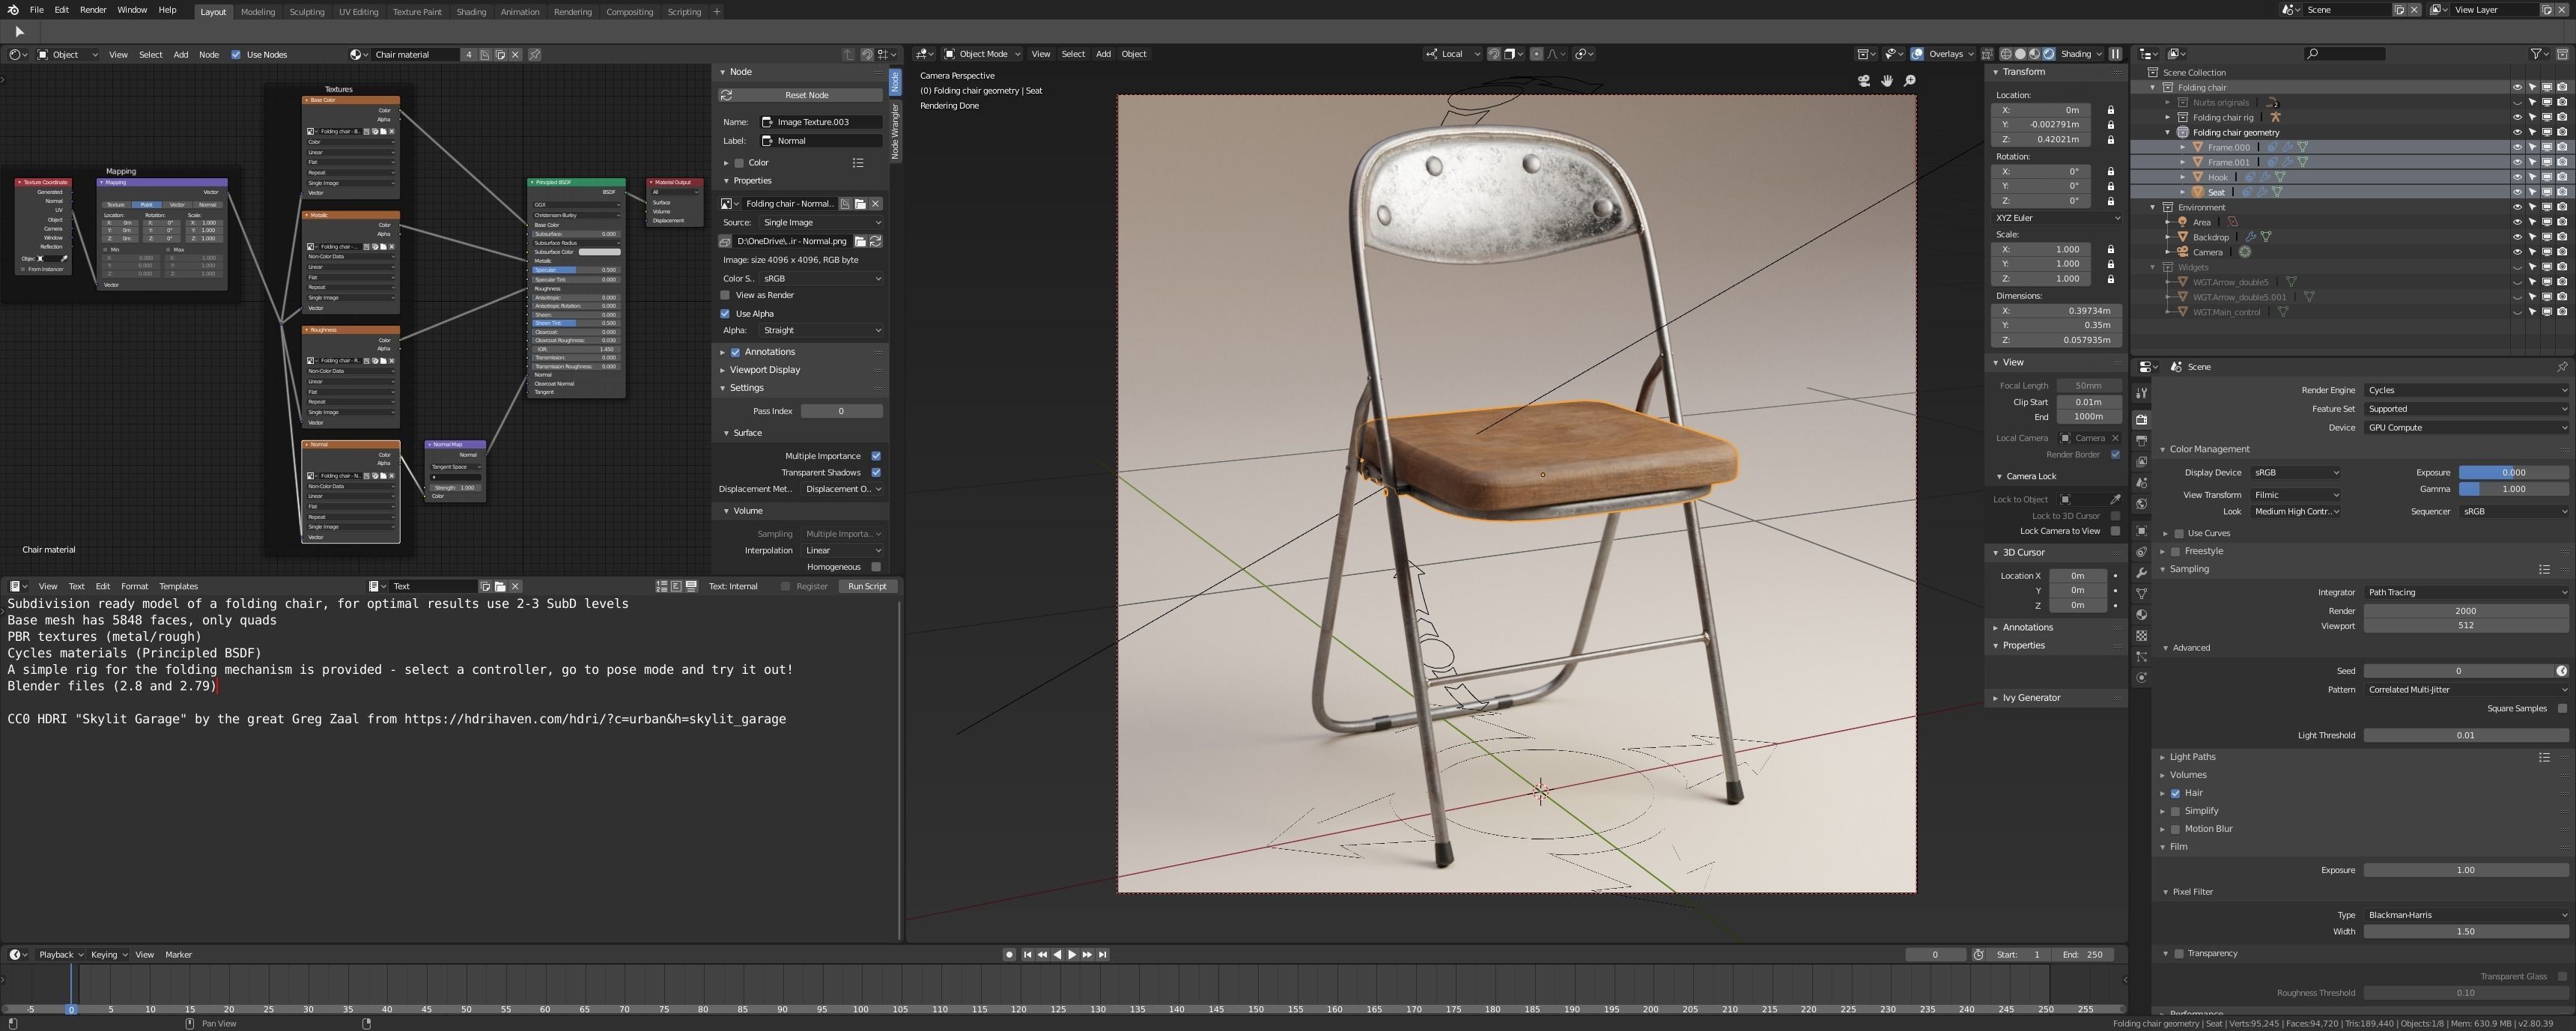Screen dimensions: 2576x1031
Task: Pause the viewport render preview
Action: pos(2115,54)
